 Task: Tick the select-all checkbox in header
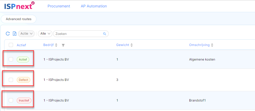coord(11,45)
